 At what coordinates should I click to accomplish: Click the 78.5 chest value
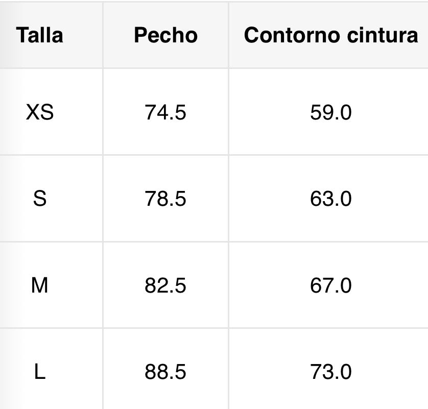(x=165, y=199)
